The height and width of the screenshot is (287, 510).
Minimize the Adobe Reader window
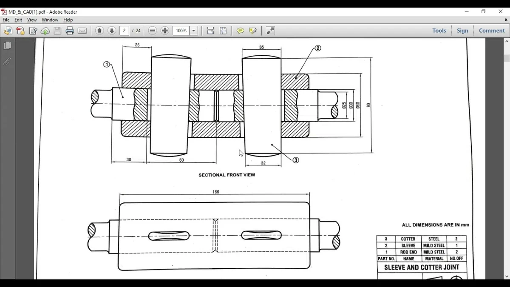point(467,11)
